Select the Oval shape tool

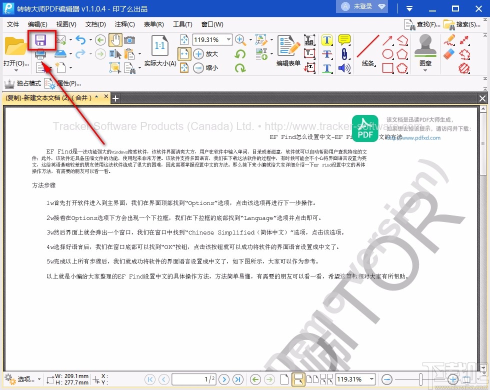pyautogui.click(x=387, y=54)
